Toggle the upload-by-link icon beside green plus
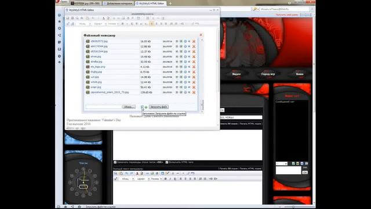The width and height of the screenshot is (371, 209). tap(142, 107)
